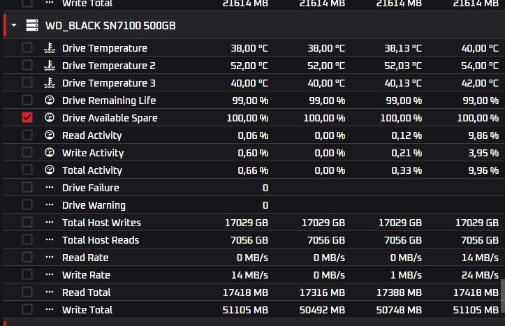Click the dots icon for Total Host Writes
The image size is (505, 326).
(x=50, y=222)
